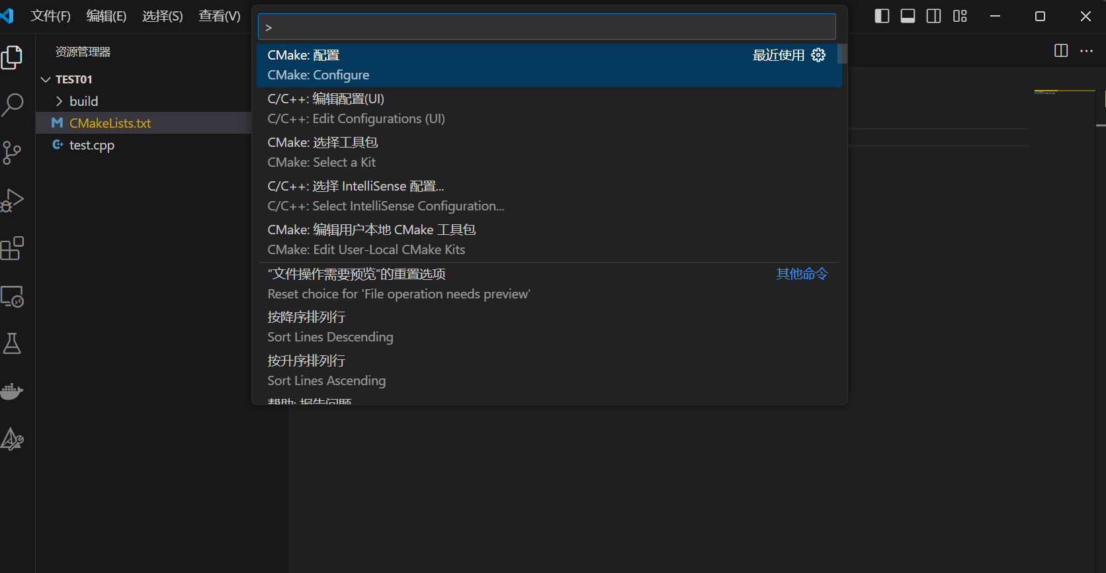Split the editor to the right
The image size is (1106, 573).
[1061, 50]
